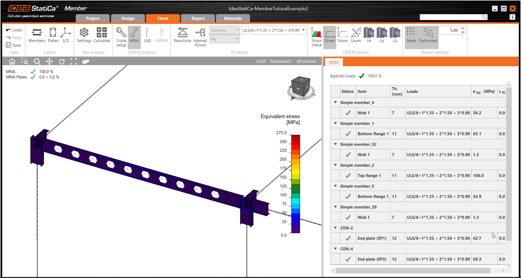The image size is (521, 278).
Task: Open the Members labels tool
Action: (37, 35)
